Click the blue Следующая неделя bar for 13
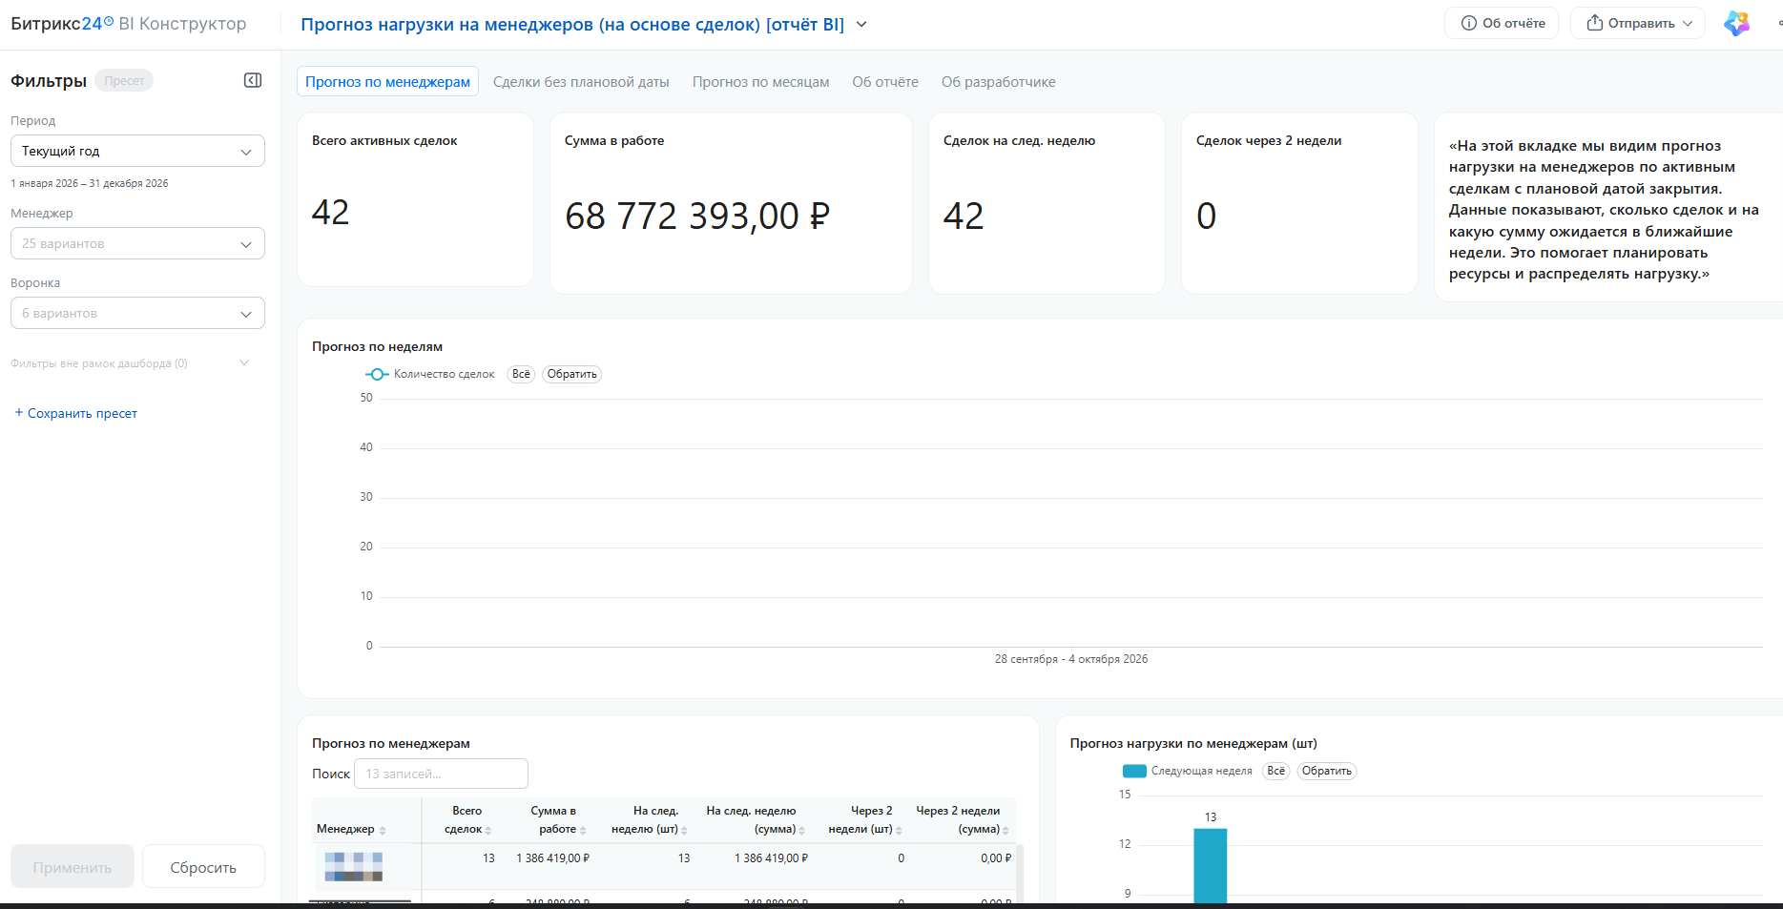1783x909 pixels. [1211, 865]
